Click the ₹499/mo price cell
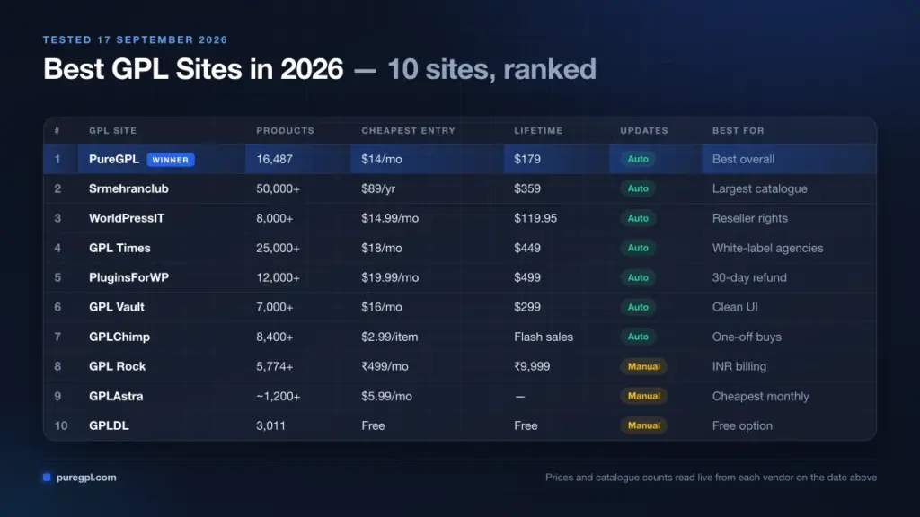Screen dimensions: 920x517 [x=385, y=366]
